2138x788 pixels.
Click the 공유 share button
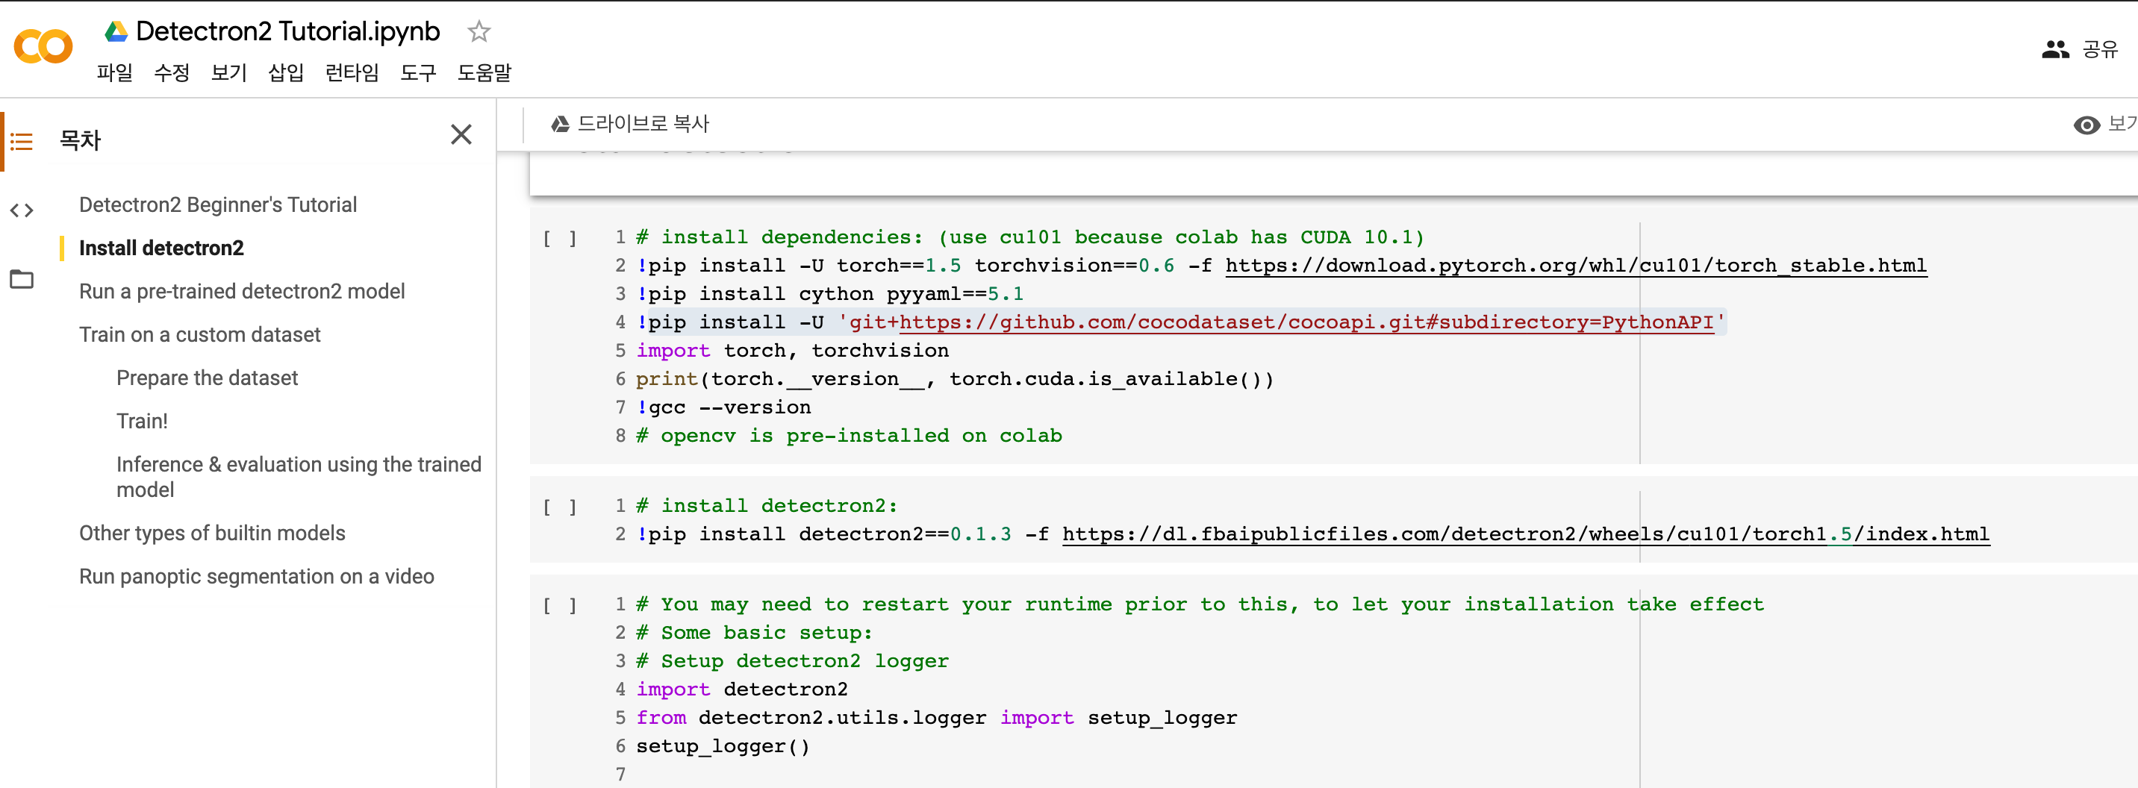(x=2101, y=50)
